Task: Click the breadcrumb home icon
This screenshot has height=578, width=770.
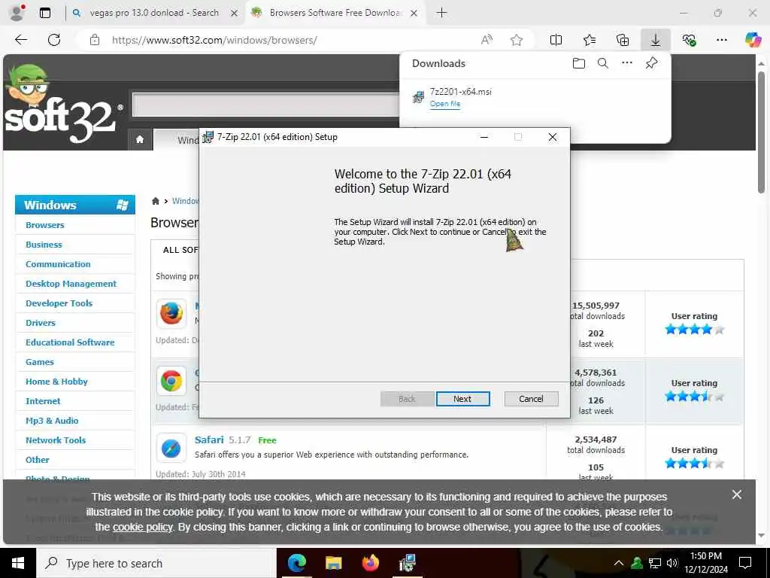Action: coord(156,201)
